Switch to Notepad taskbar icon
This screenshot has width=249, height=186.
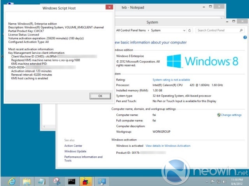pyautogui.click(x=42, y=181)
